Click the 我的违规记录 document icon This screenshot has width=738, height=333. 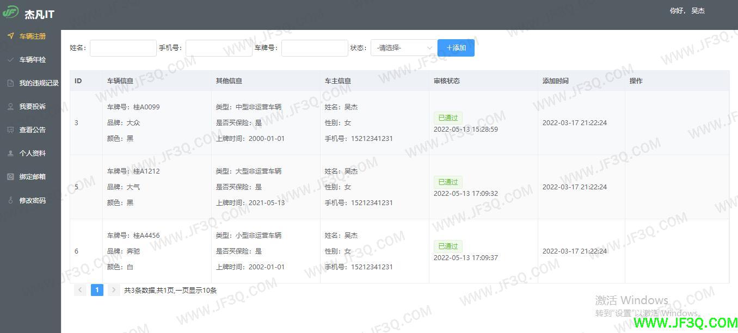[10, 83]
